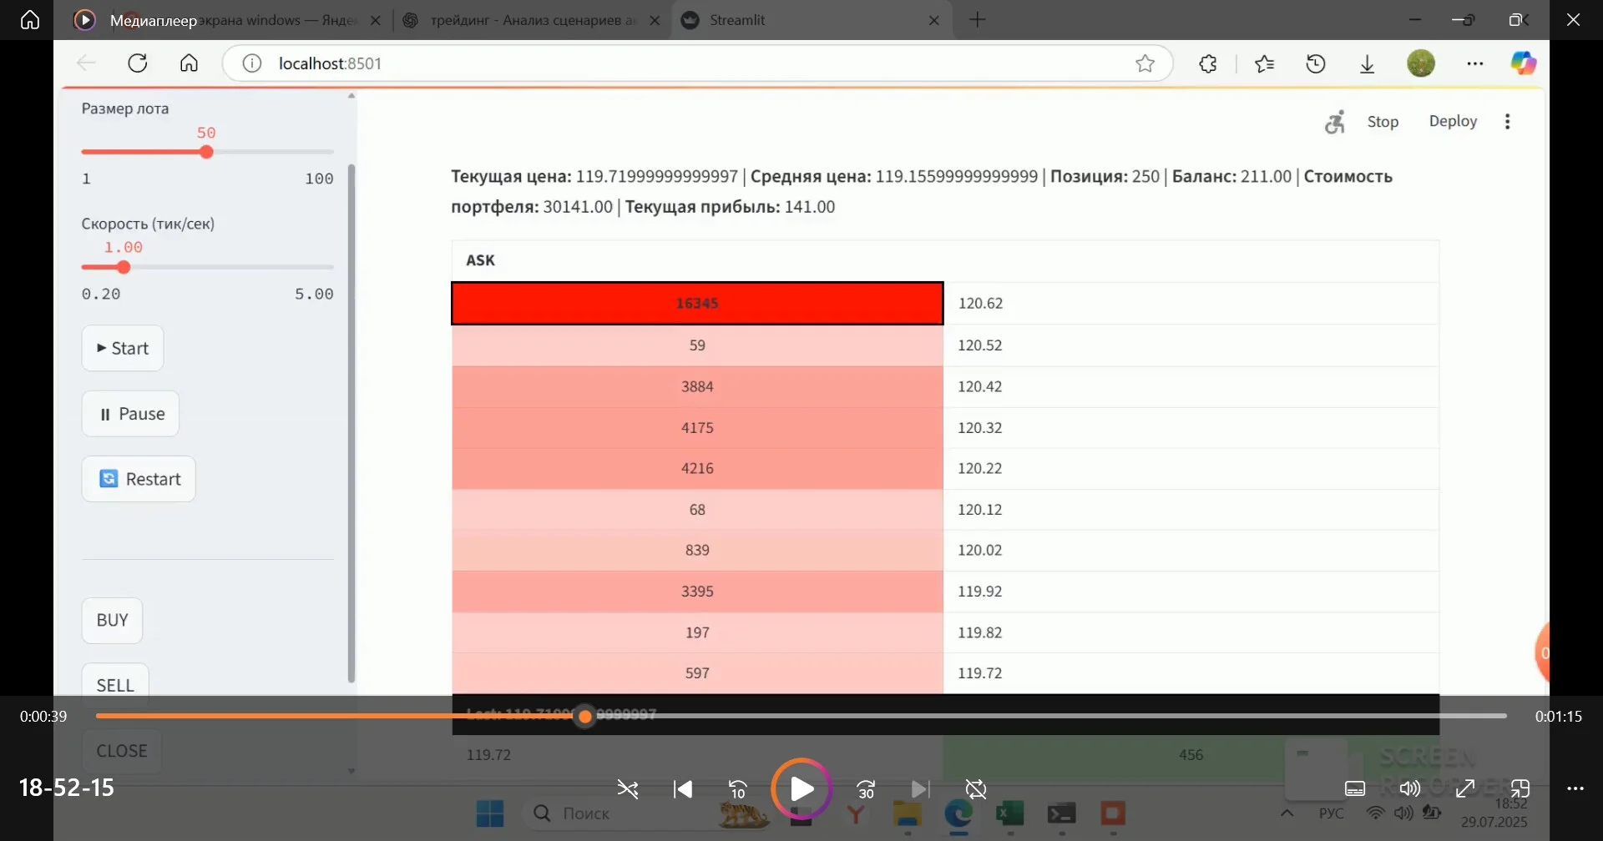The width and height of the screenshot is (1603, 841).
Task: Open the browser history panel
Action: [x=1316, y=63]
